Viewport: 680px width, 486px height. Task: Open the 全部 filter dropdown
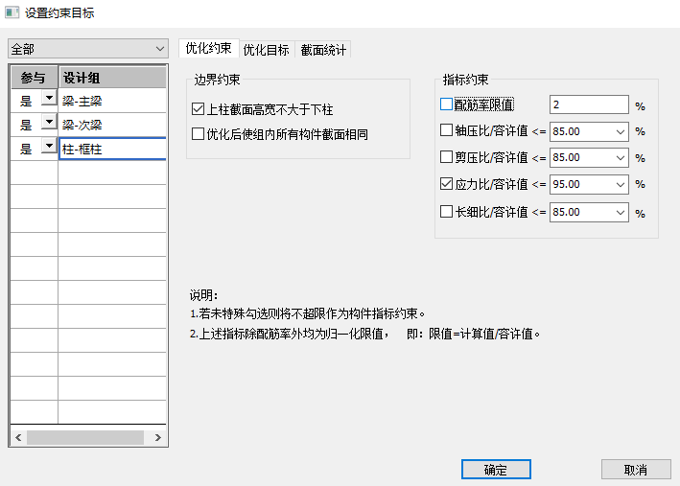(86, 48)
